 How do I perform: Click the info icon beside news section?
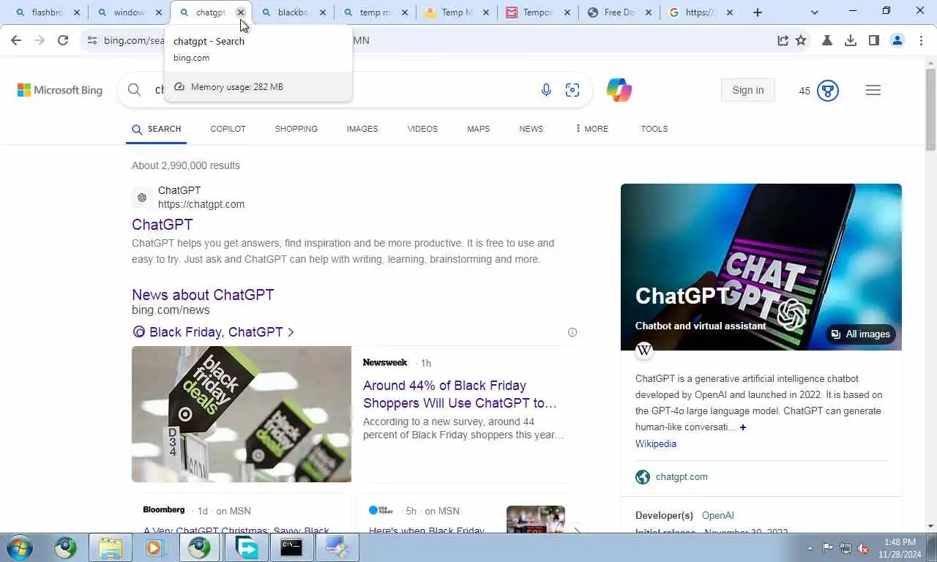(x=572, y=332)
